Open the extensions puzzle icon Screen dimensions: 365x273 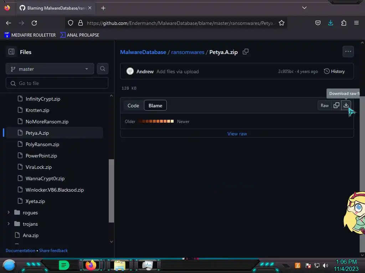click(344, 23)
